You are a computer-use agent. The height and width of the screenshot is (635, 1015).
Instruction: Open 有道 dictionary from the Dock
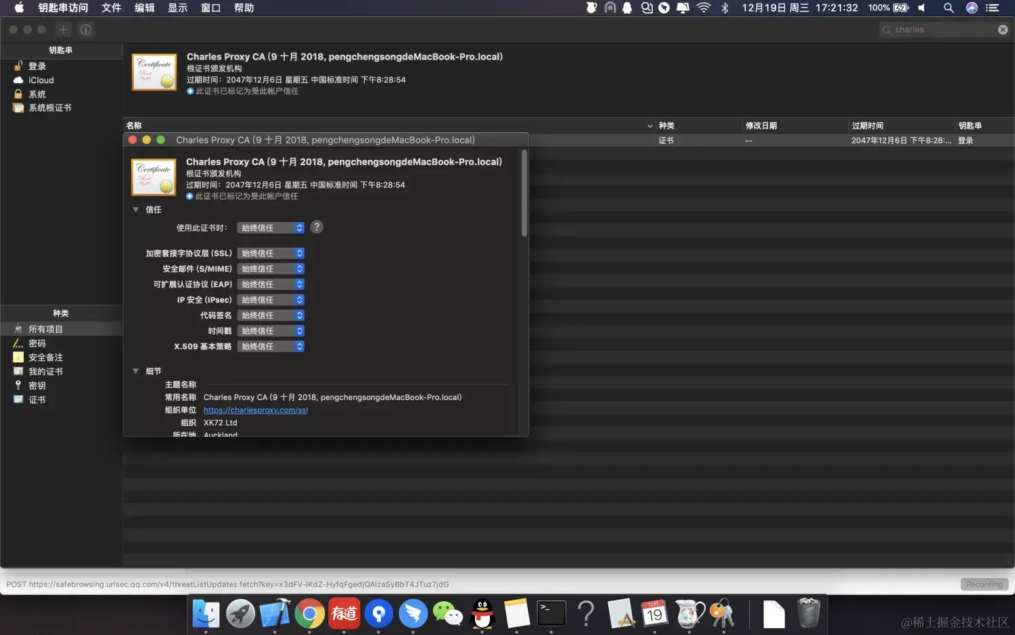coord(344,613)
